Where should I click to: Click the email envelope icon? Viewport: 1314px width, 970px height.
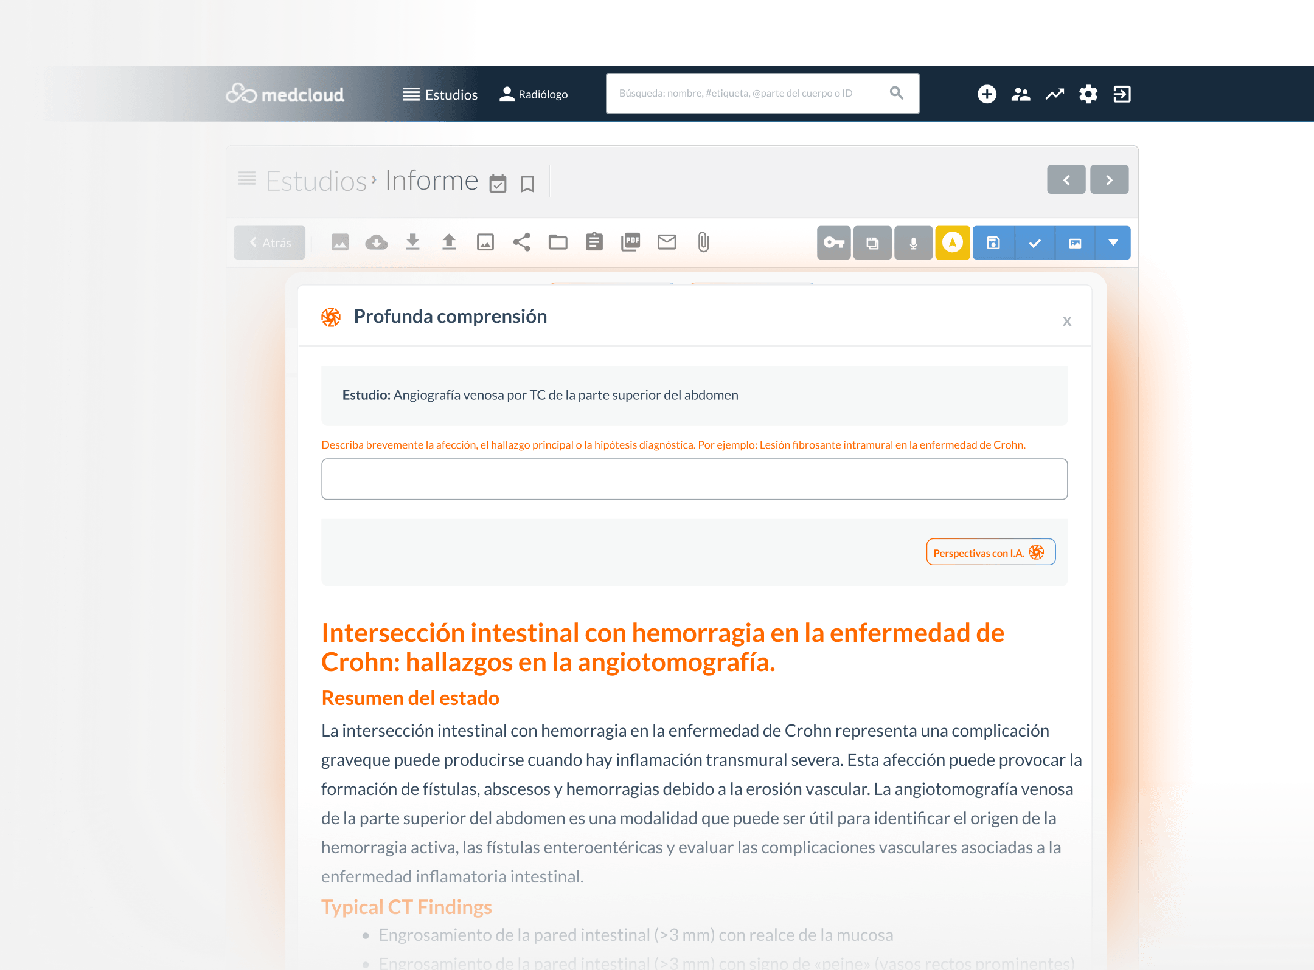667,243
